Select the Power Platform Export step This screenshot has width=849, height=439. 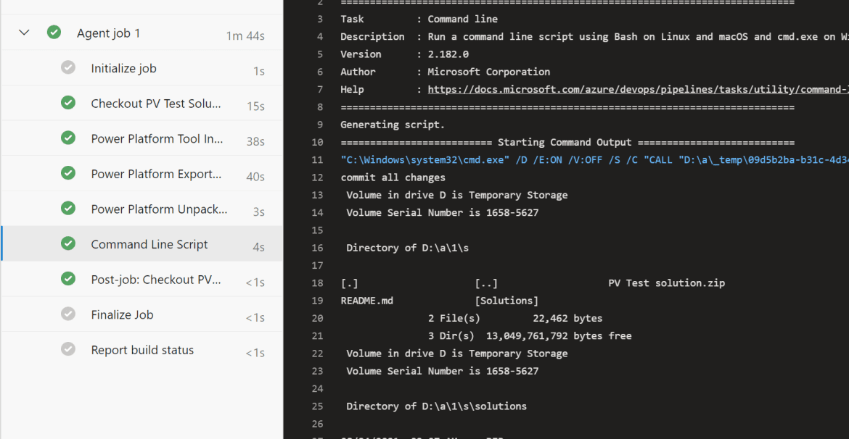coord(141,173)
